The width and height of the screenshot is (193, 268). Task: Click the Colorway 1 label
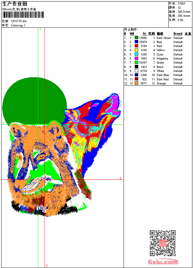click(18, 26)
